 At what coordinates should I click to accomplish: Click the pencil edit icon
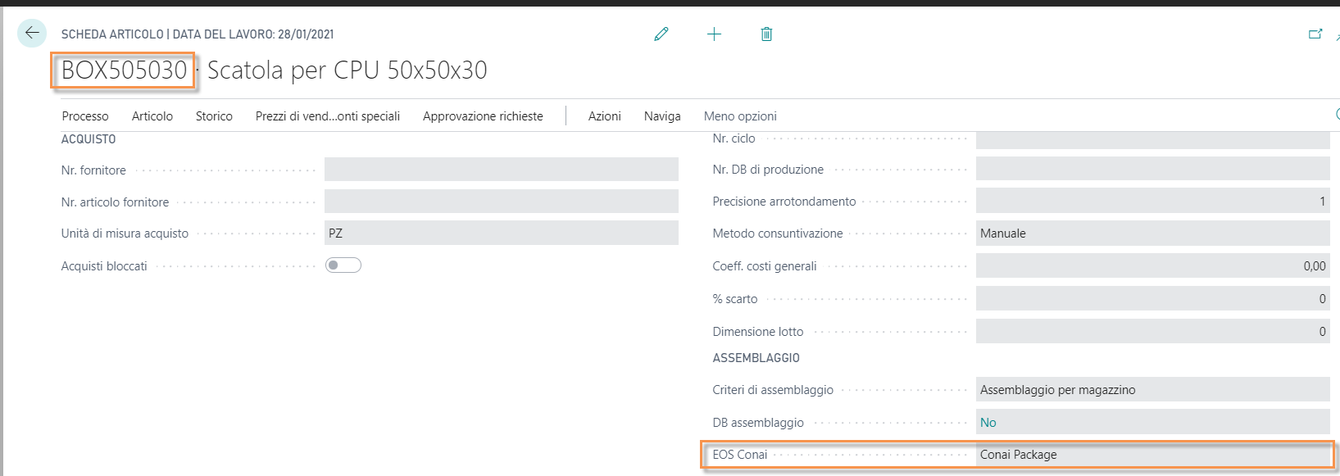[x=661, y=34]
